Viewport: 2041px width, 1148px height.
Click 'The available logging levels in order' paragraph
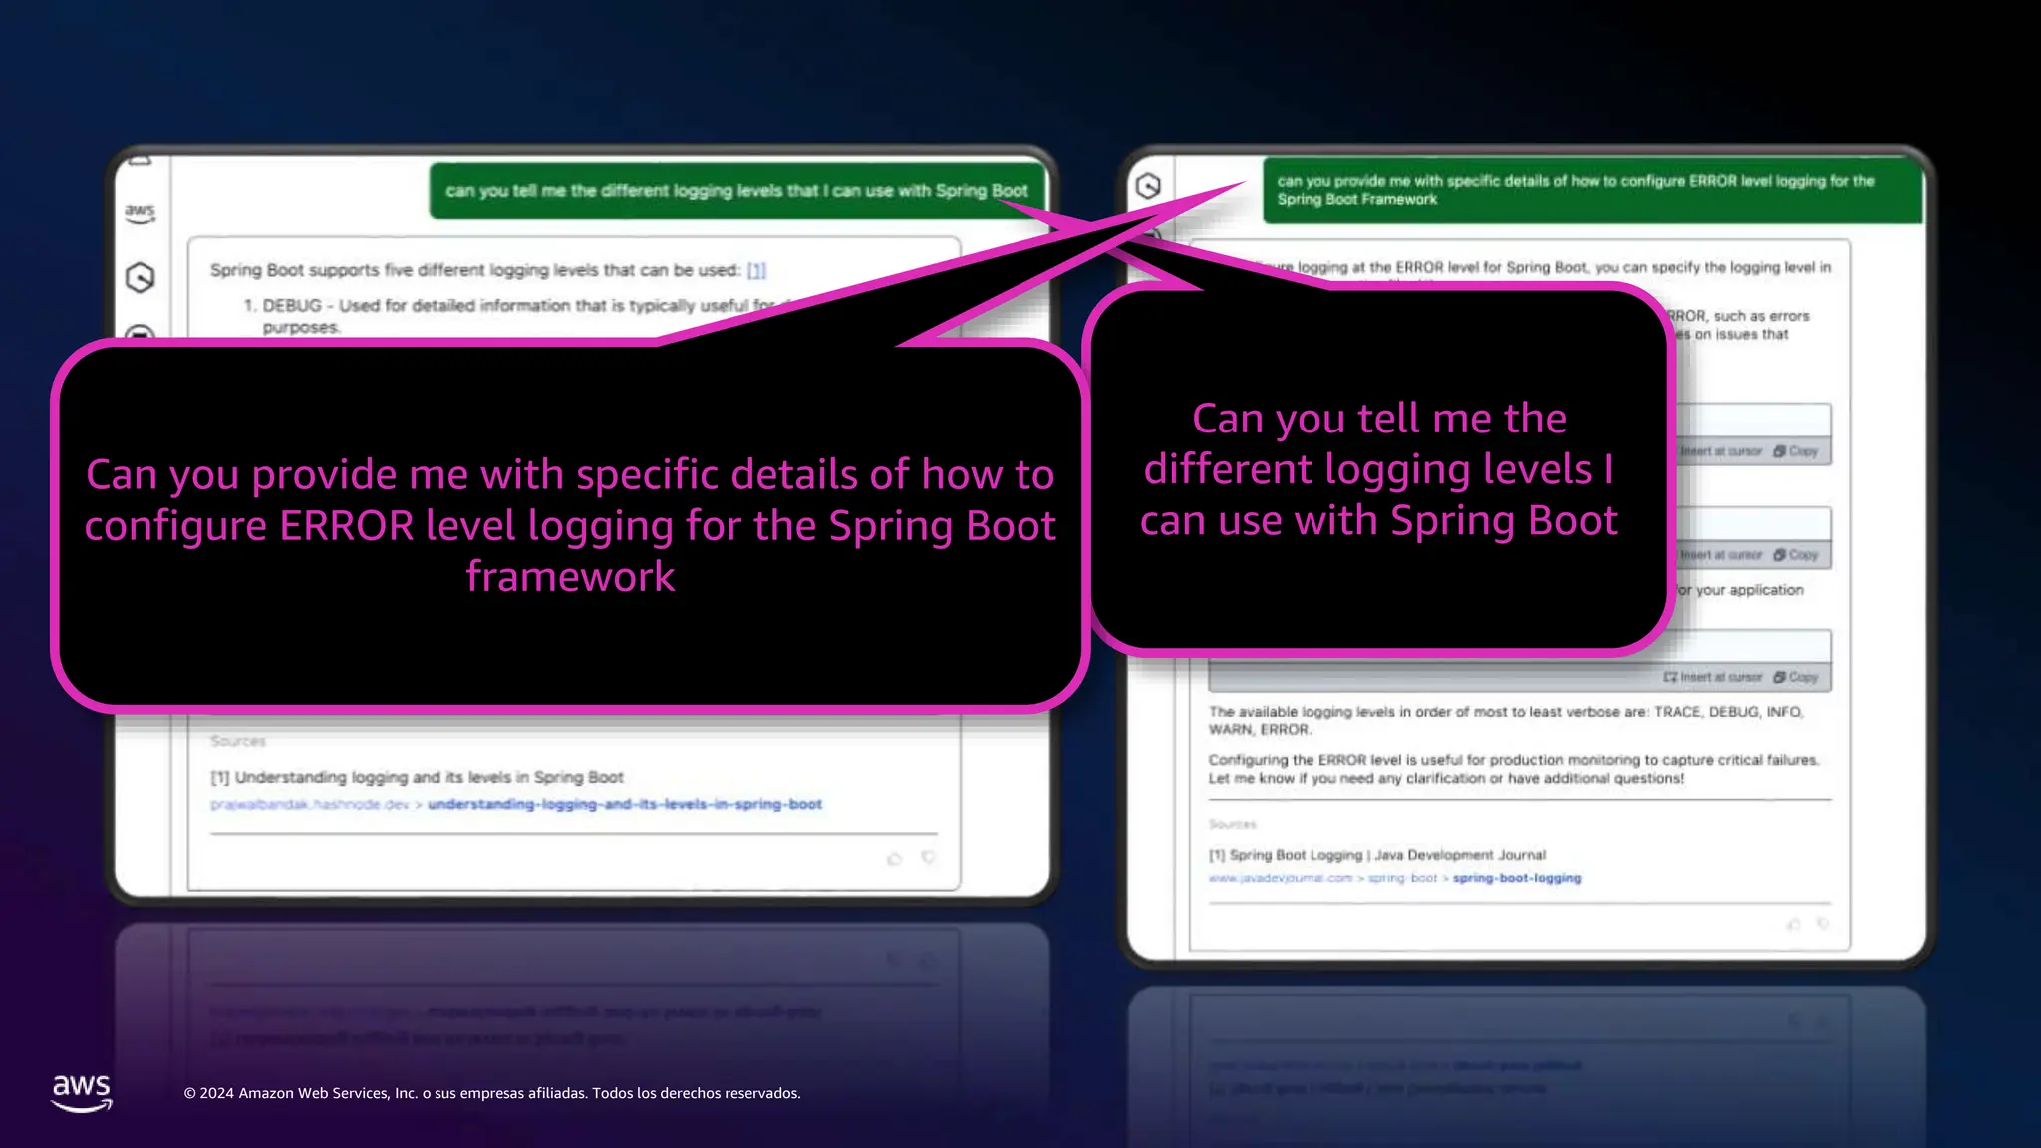tap(1506, 720)
